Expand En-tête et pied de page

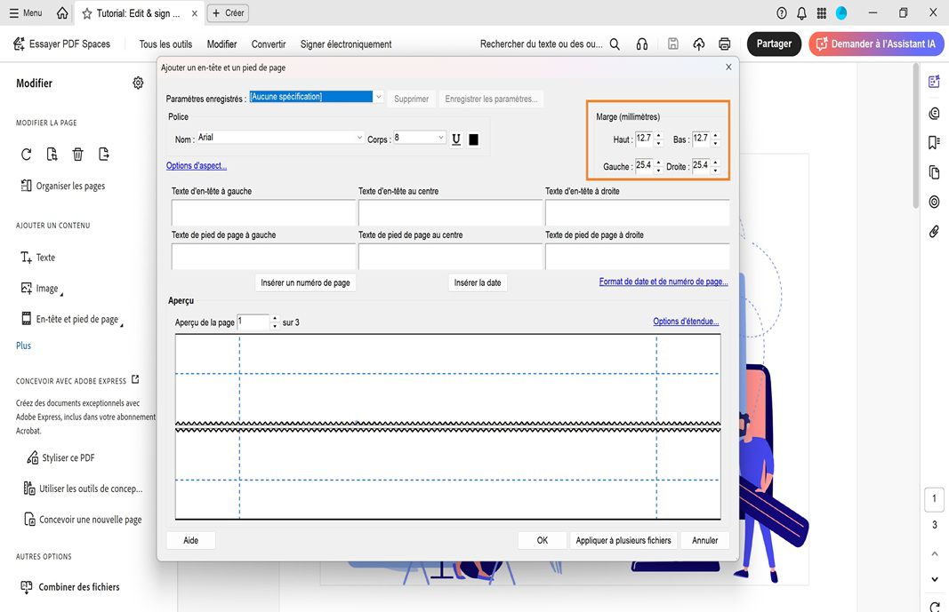[x=72, y=319]
